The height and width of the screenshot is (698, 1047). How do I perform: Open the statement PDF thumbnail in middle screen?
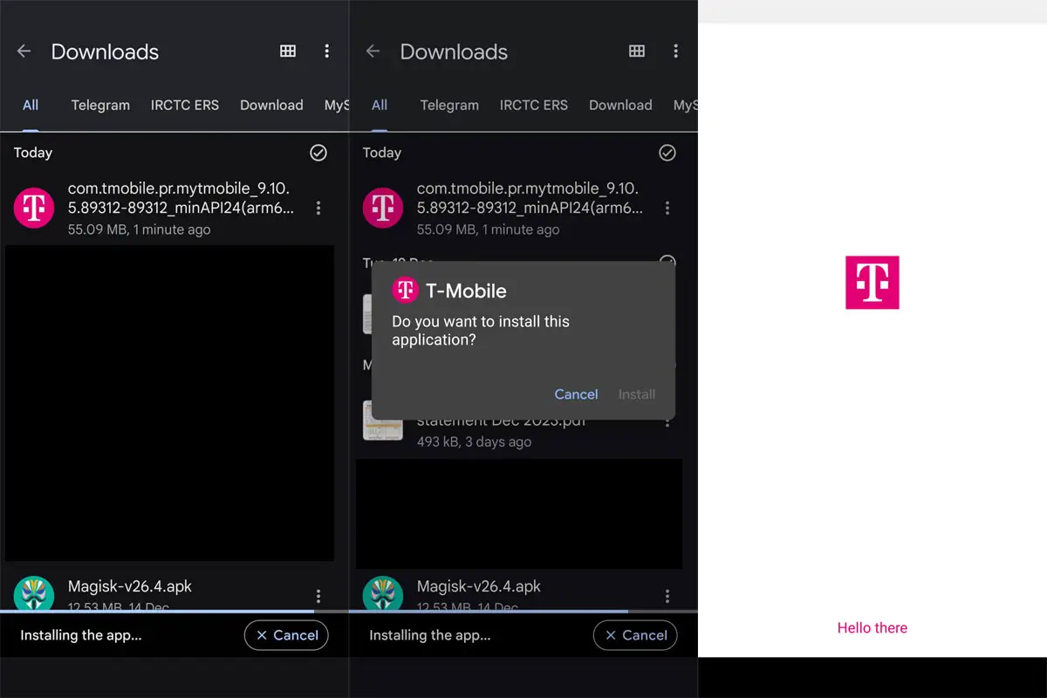[383, 421]
